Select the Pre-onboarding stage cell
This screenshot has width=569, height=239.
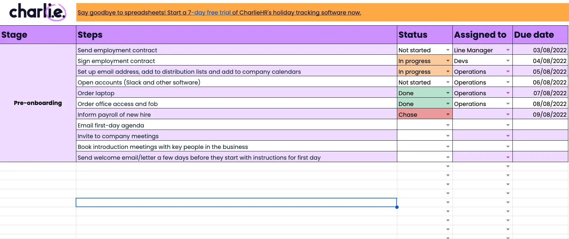pyautogui.click(x=38, y=103)
